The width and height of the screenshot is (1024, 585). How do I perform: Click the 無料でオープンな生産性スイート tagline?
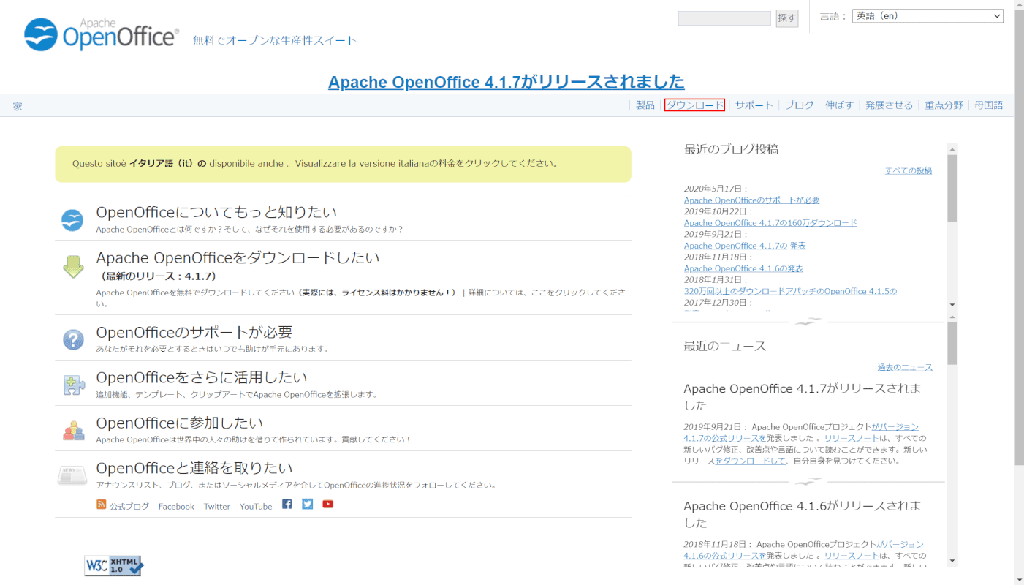point(275,40)
